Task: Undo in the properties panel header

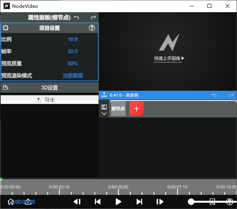Action: click(x=76, y=18)
